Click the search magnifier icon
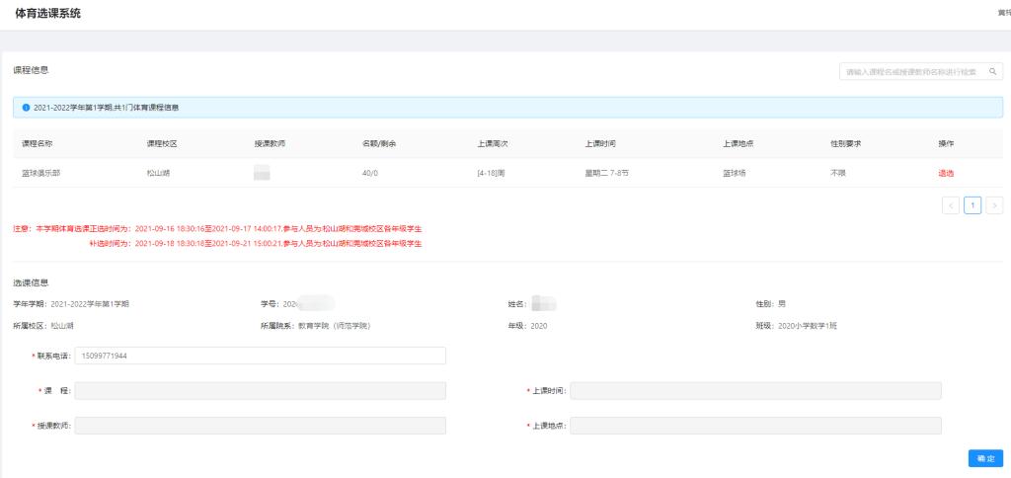The image size is (1011, 478). coord(993,72)
